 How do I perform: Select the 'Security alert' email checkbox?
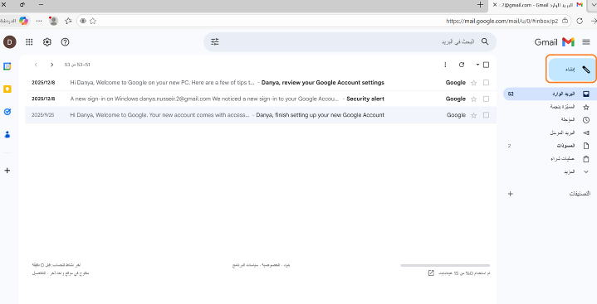(x=486, y=99)
